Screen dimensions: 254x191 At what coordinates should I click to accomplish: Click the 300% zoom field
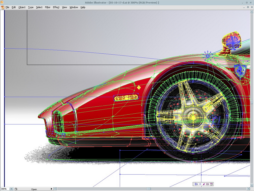coord(5,189)
